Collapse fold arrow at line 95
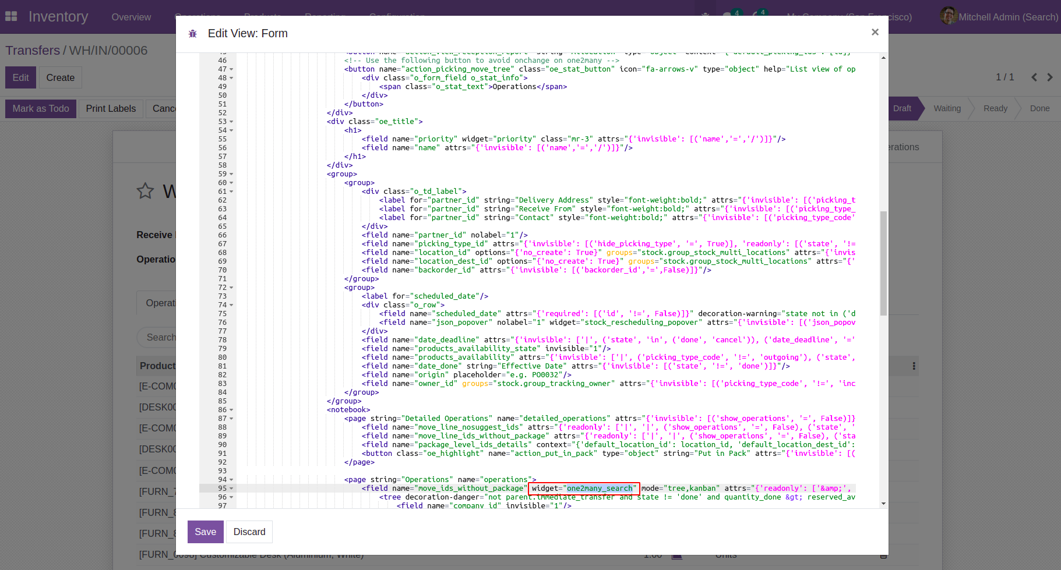The height and width of the screenshot is (570, 1061). pyautogui.click(x=231, y=488)
